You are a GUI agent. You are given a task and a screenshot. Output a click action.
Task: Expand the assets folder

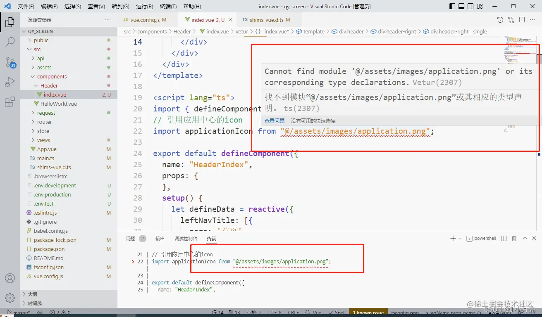(x=69, y=67)
